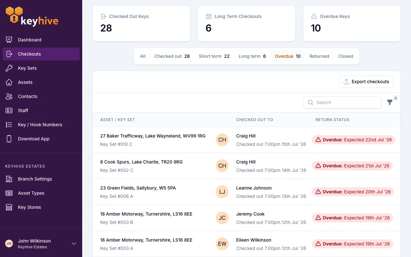Viewport: 411px width, 257px height.
Task: Open the Checked Out Keys summary card
Action: pyautogui.click(x=141, y=23)
